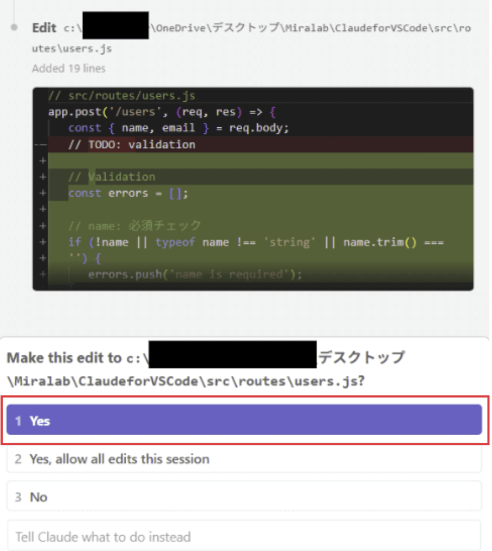The height and width of the screenshot is (551, 492).
Task: Click the minus marker on TODO line
Action: point(39,145)
